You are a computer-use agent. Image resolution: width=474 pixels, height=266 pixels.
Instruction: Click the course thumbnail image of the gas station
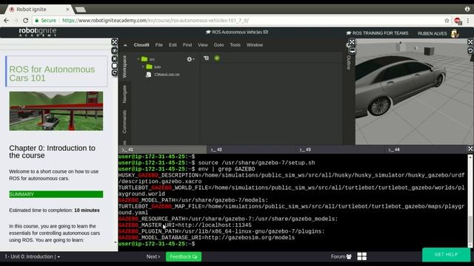click(x=56, y=111)
